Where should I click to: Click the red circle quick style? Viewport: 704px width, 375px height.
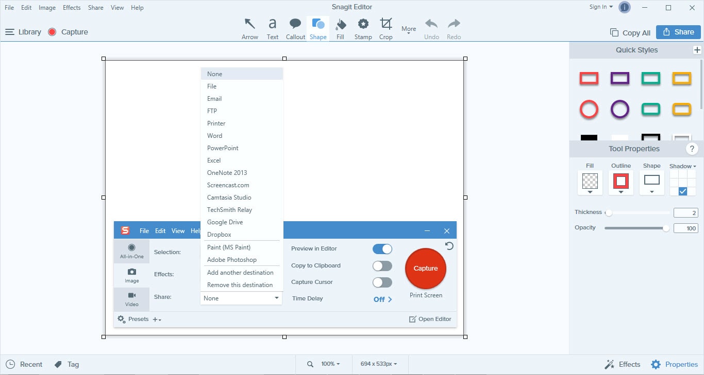click(589, 110)
